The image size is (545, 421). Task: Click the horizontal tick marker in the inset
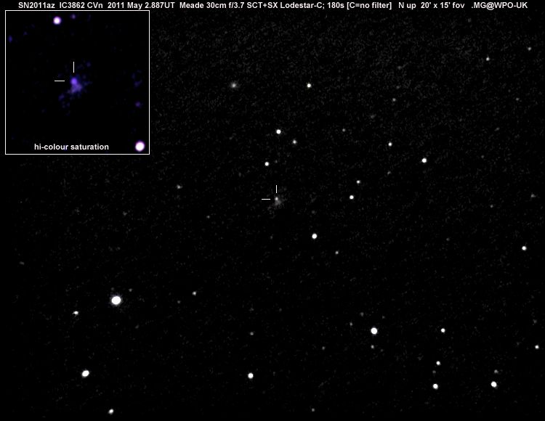coord(60,81)
